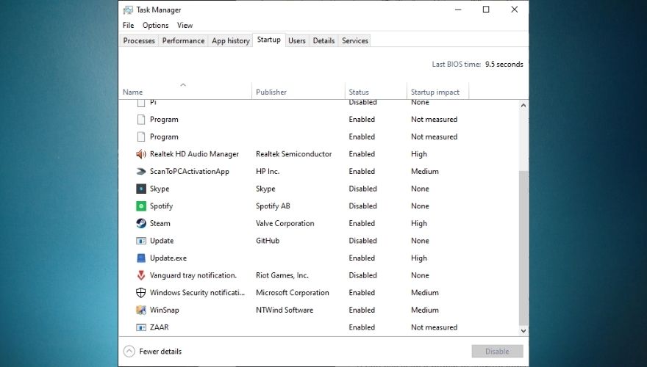The image size is (647, 367).
Task: Click the vertical scrollbar thumb
Action: click(523, 248)
